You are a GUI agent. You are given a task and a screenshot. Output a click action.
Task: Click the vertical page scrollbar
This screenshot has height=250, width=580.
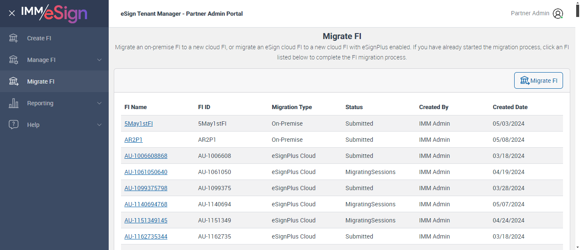(577, 127)
